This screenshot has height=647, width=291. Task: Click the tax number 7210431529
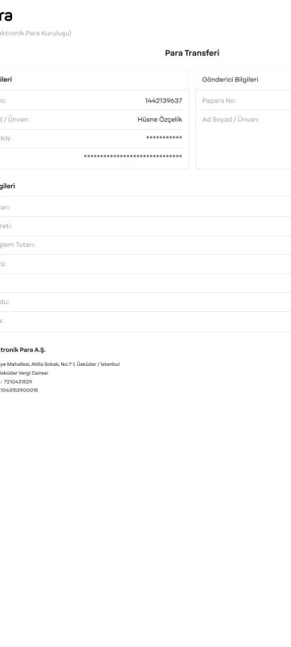point(17,382)
